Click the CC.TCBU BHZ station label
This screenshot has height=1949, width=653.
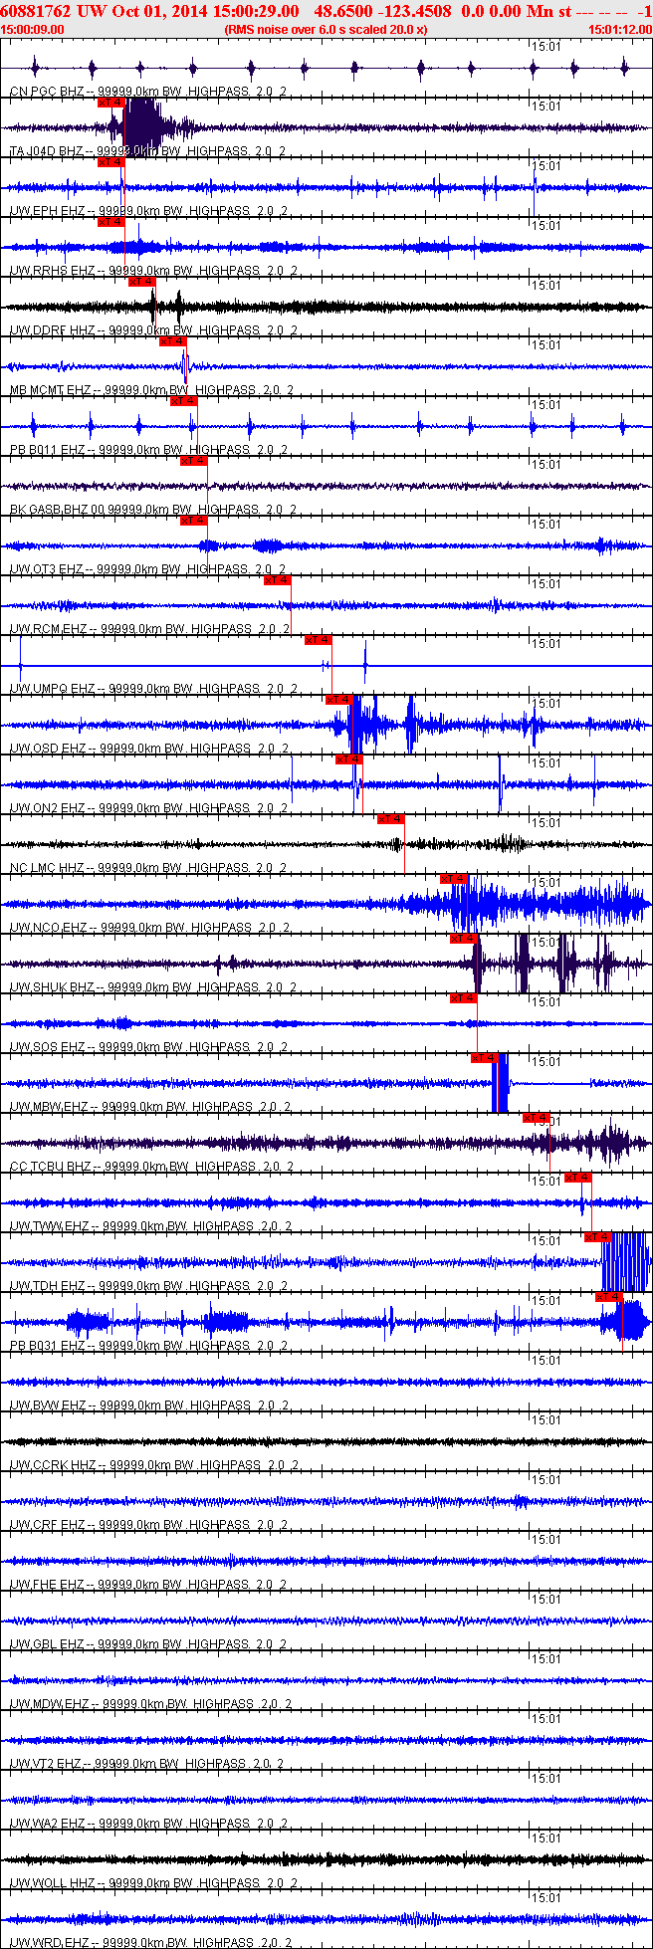pyautogui.click(x=150, y=1167)
